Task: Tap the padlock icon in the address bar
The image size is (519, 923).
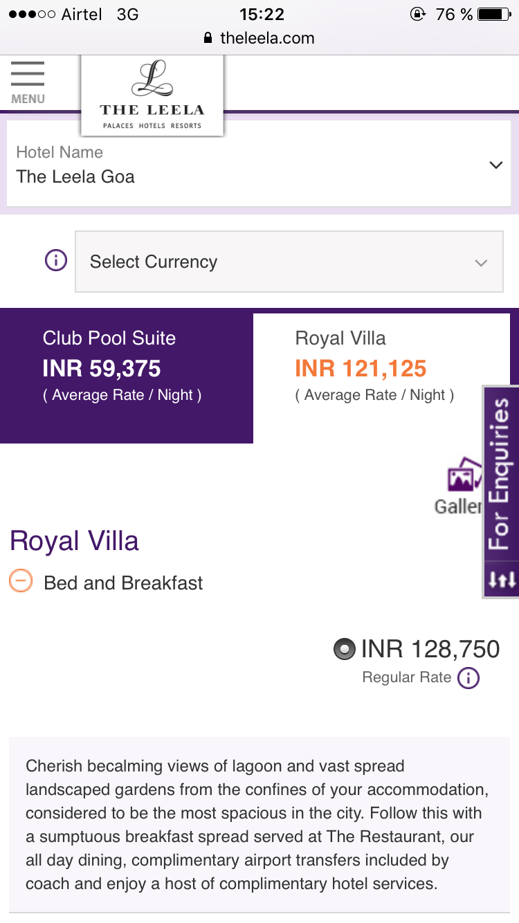Action: [208, 39]
